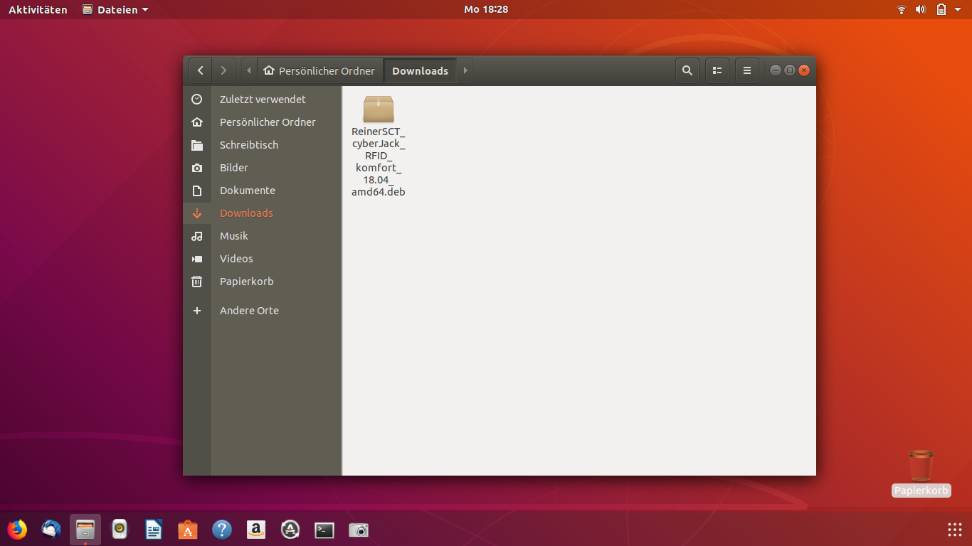
Task: Select Persönlicher Ordner in the path bar
Action: 319,70
